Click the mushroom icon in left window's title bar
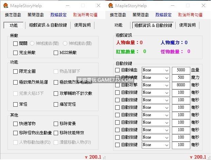 [x=6, y=5]
